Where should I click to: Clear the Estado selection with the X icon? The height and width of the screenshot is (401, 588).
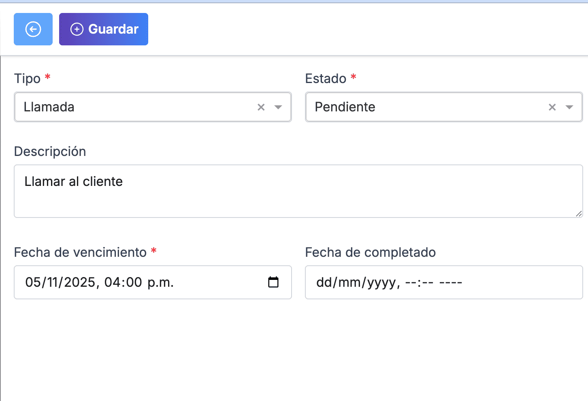pos(552,107)
